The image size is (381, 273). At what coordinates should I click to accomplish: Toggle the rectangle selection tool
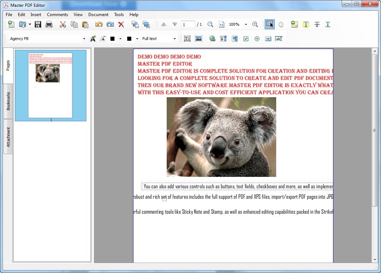coord(269,24)
